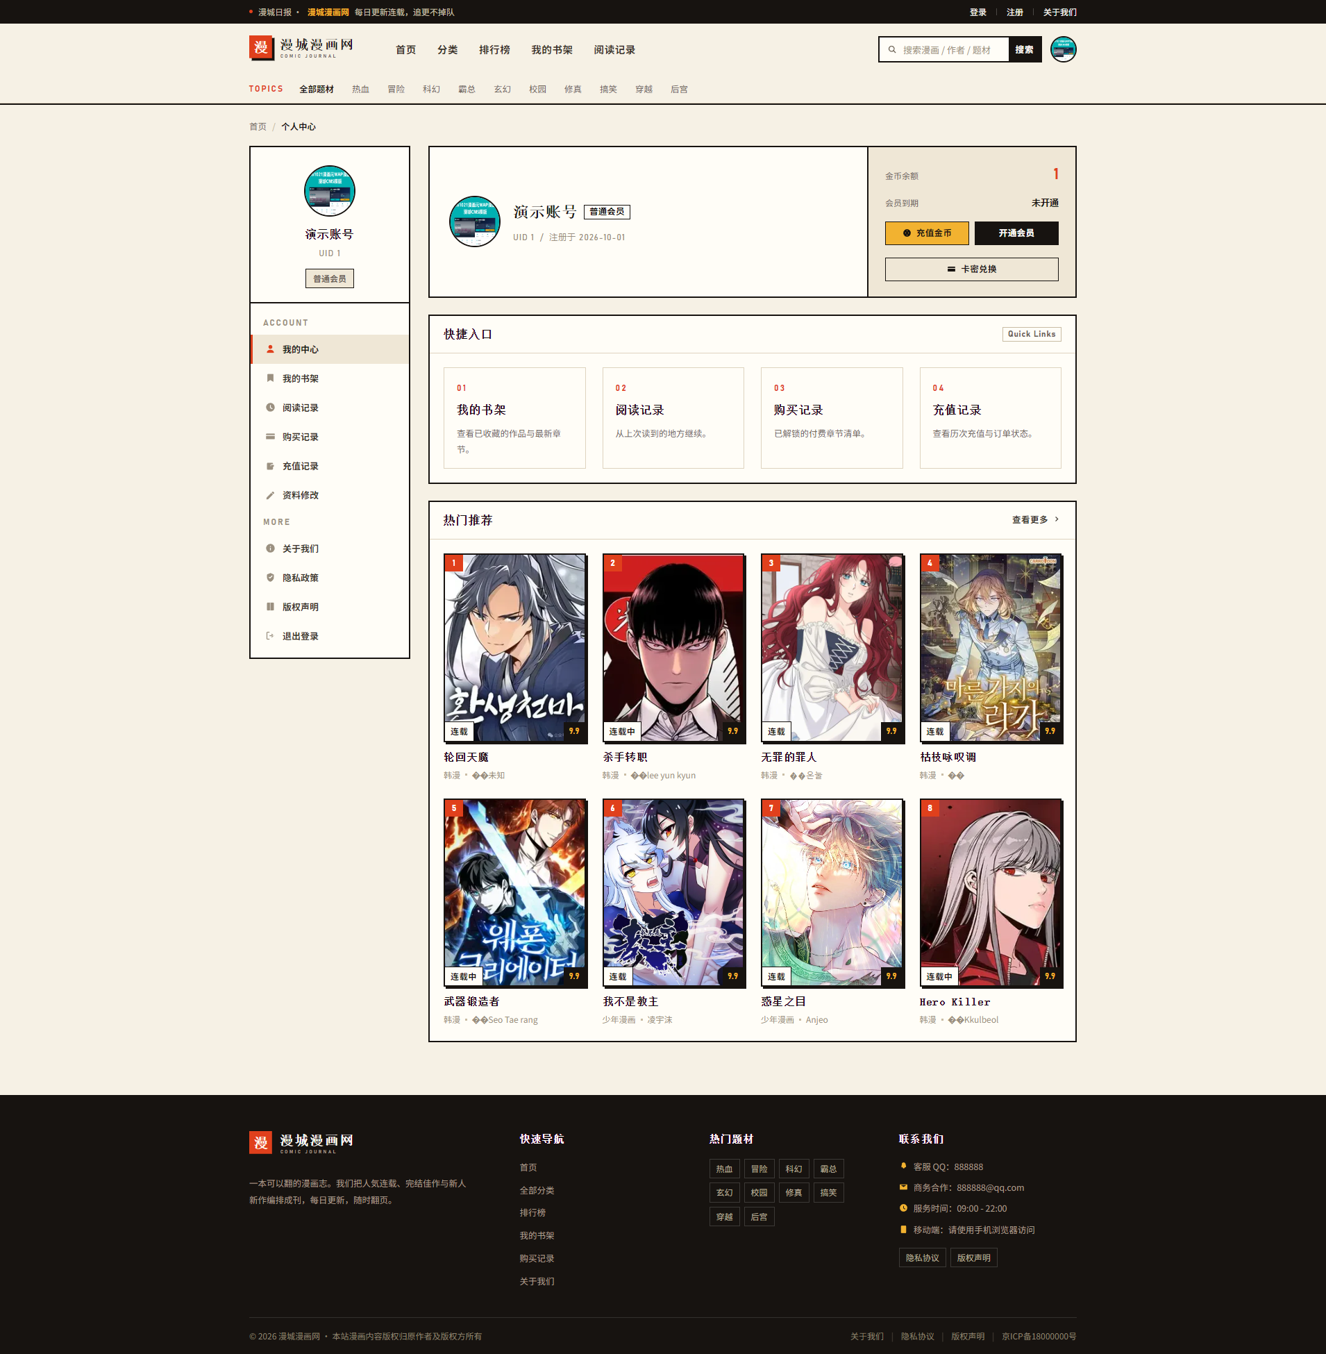The image size is (1326, 1354).
Task: Open 版权声明 sidebar entry
Action: click(329, 607)
